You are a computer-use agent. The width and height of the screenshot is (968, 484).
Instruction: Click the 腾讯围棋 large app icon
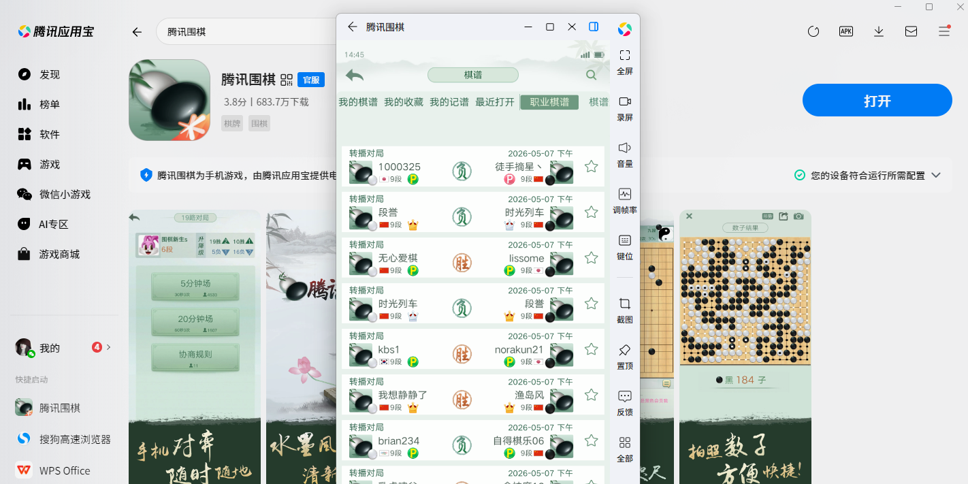pos(170,100)
